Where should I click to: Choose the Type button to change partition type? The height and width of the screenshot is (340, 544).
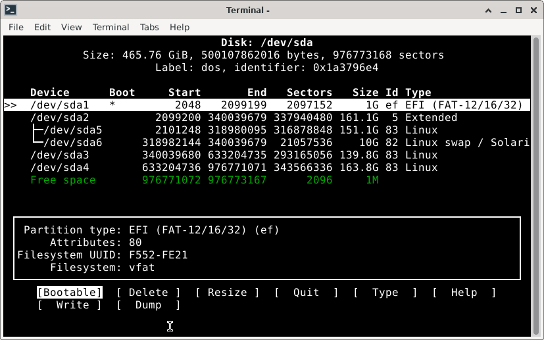[x=385, y=293]
